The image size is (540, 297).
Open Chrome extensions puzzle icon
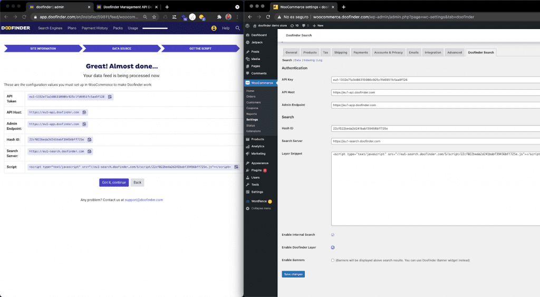[219, 17]
